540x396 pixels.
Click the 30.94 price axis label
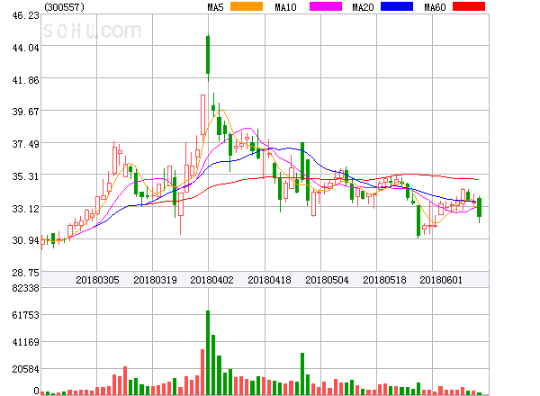[x=26, y=240]
